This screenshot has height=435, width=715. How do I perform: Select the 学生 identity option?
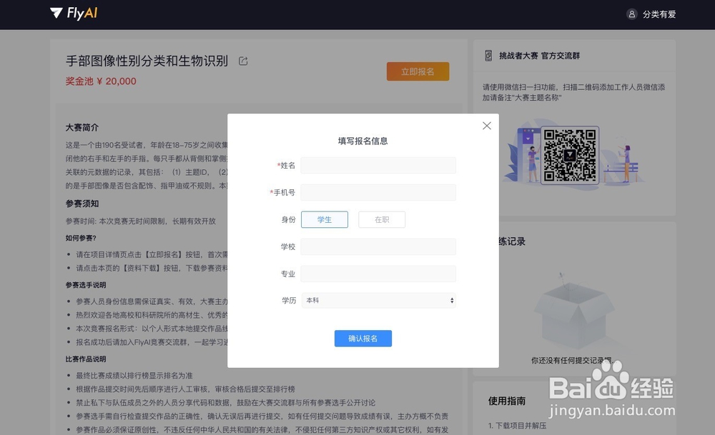tap(325, 219)
